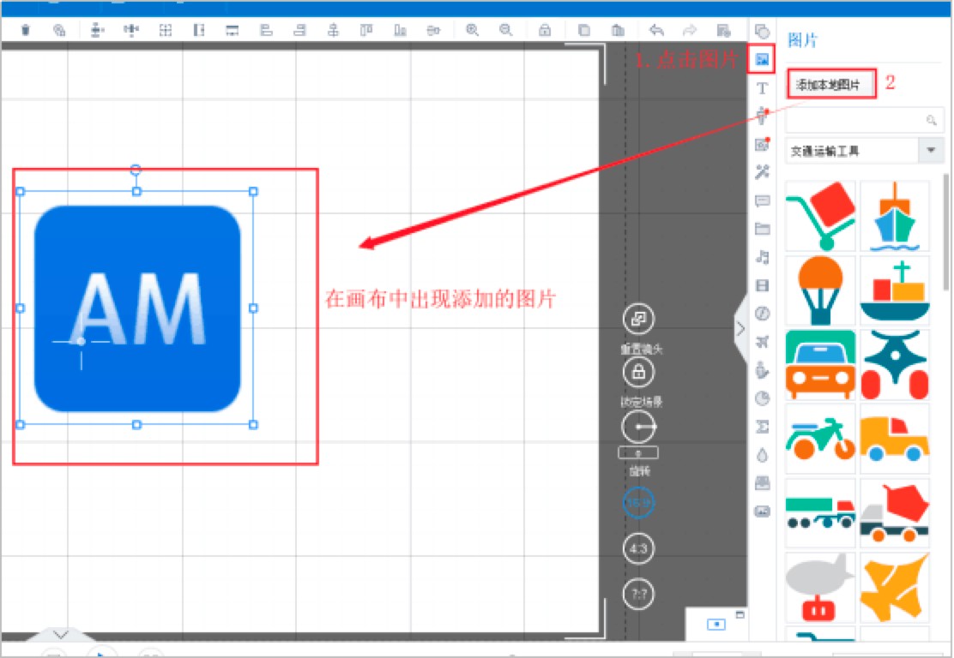This screenshot has height=658, width=954.
Task: Collapse right panel with chevron handle
Action: point(740,329)
